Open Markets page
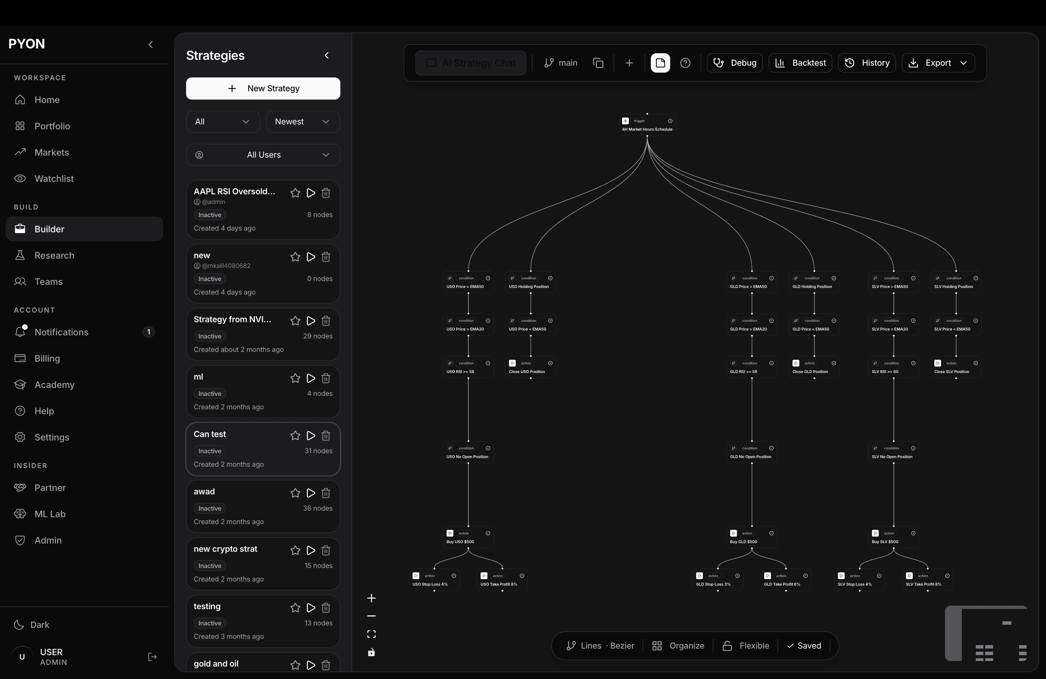The height and width of the screenshot is (679, 1046). (x=84, y=152)
